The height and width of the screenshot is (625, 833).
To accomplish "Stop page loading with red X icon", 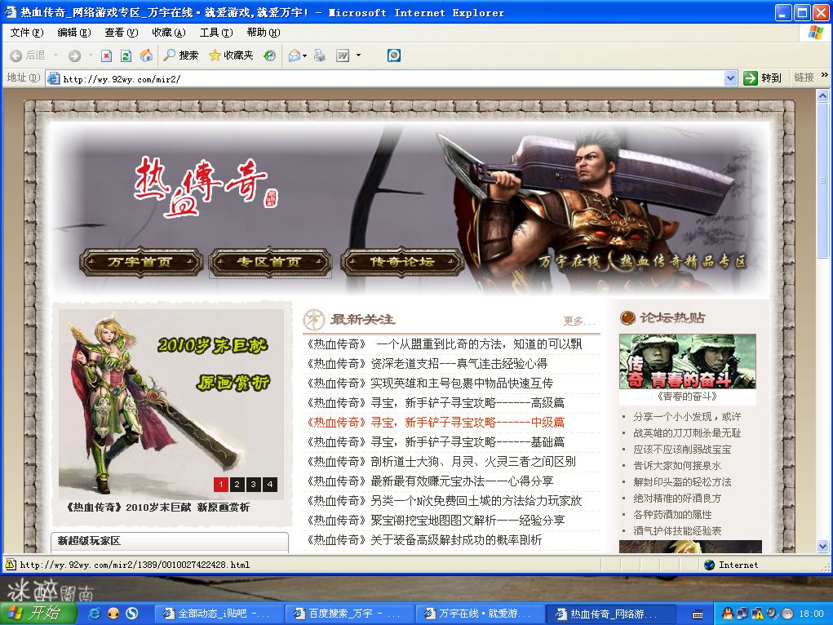I will (106, 55).
